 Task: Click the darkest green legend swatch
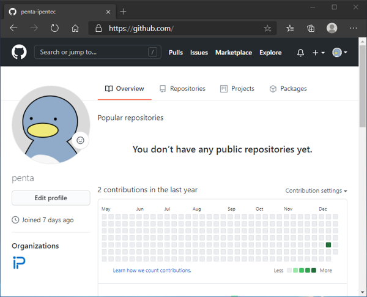pyautogui.click(x=314, y=271)
